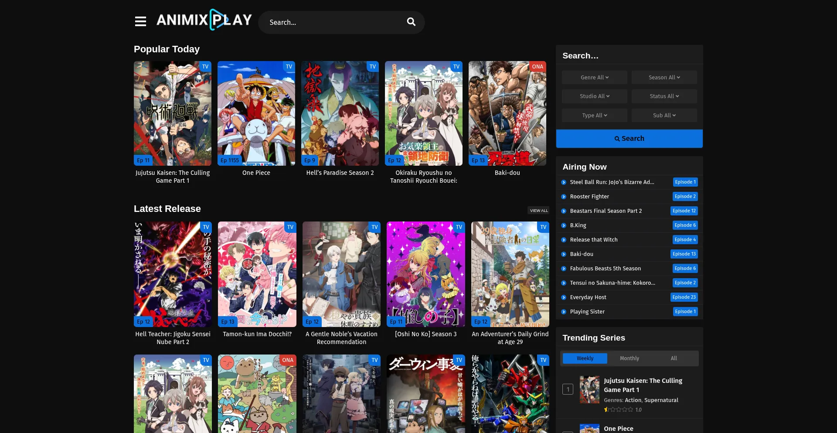This screenshot has width=837, height=433.
Task: Click the arrow bullet beside B.King
Action: [x=564, y=225]
